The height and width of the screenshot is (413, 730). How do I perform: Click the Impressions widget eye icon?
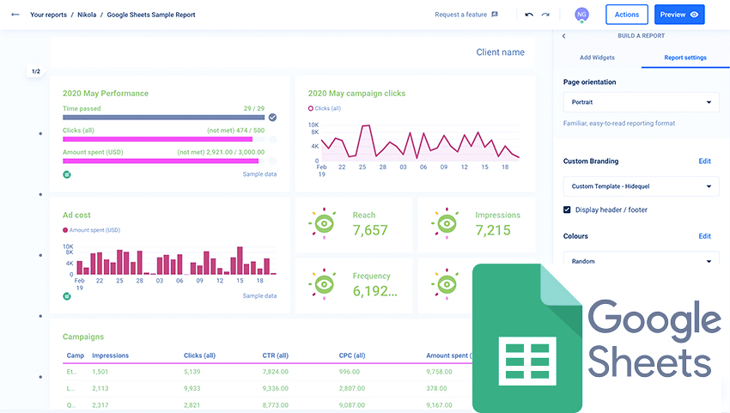coord(445,222)
